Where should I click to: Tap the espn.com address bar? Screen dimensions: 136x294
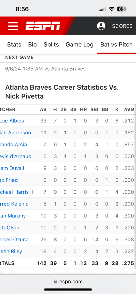pyautogui.click(x=68, y=281)
